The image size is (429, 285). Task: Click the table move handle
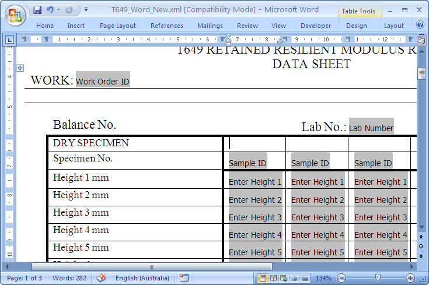coord(20,68)
